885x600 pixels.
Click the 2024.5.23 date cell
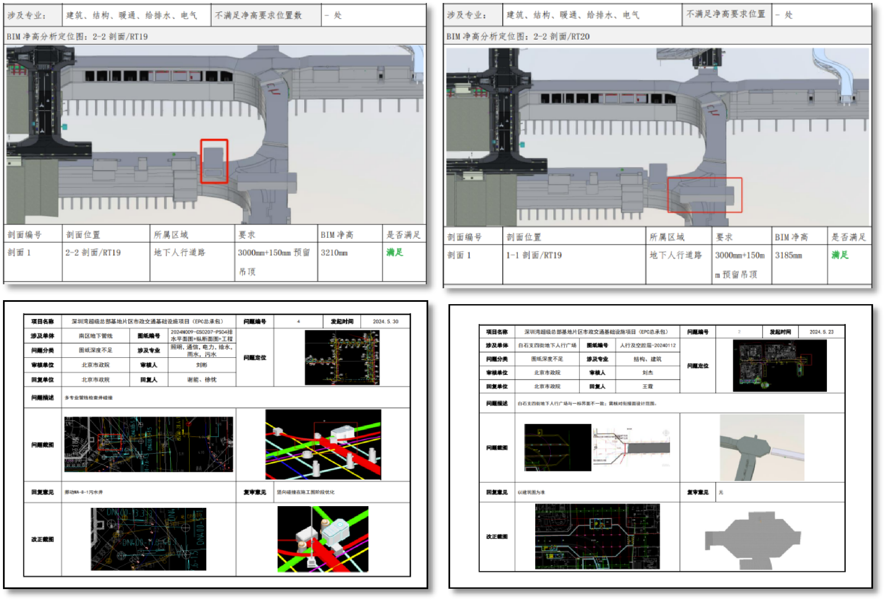point(822,332)
